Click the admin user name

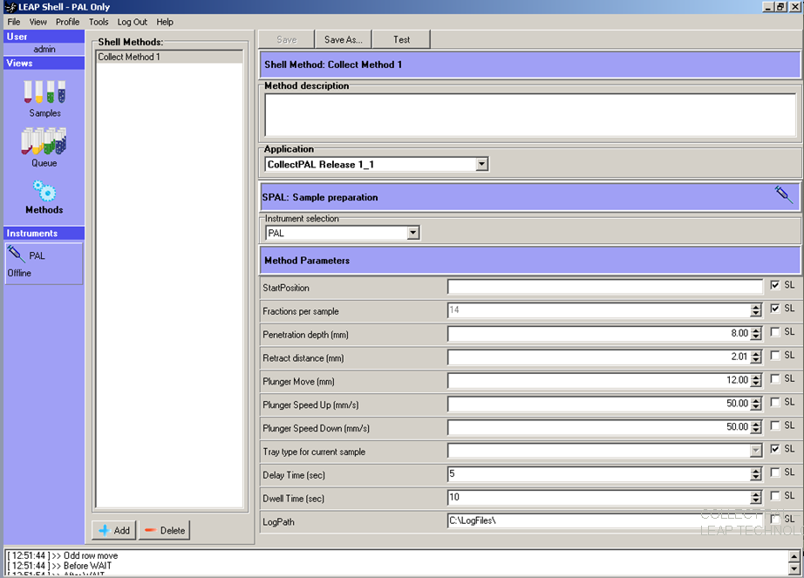pyautogui.click(x=44, y=49)
